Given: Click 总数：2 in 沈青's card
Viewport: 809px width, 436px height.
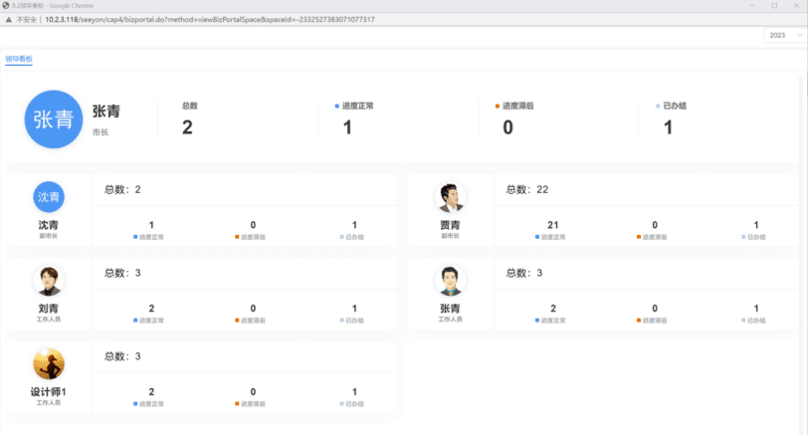Looking at the screenshot, I should [x=122, y=189].
